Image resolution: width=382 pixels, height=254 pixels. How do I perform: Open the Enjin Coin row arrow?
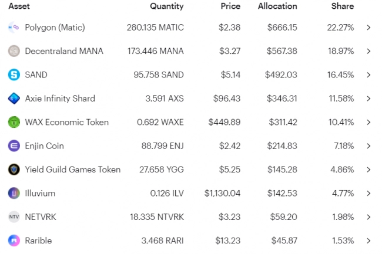[x=368, y=145]
